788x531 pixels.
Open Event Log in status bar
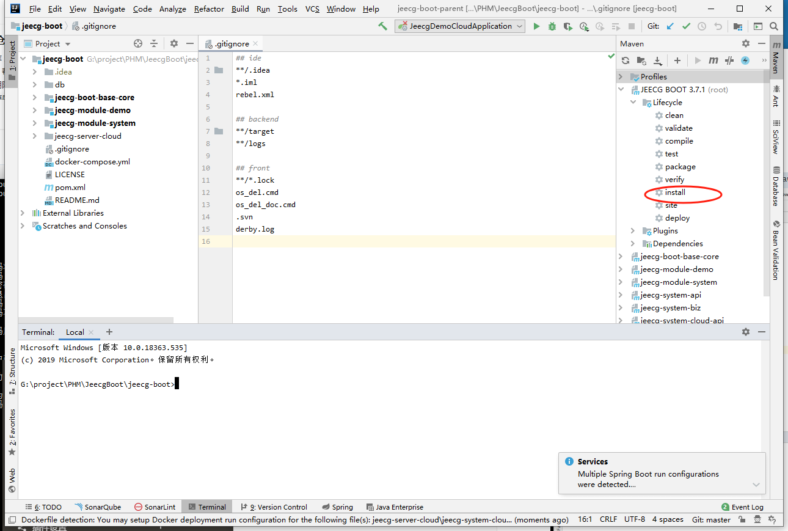(742, 507)
